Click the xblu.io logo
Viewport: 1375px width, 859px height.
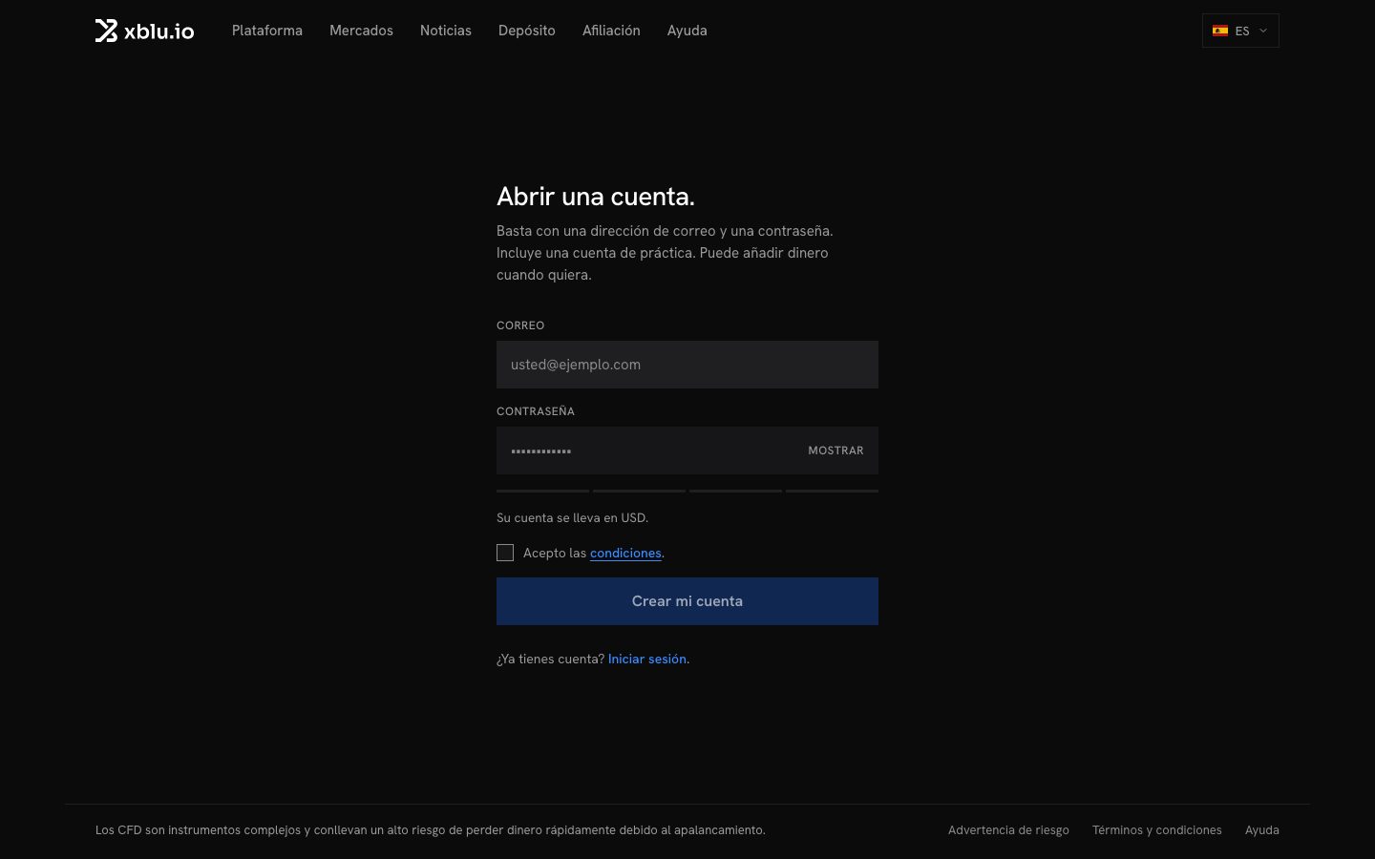144,31
